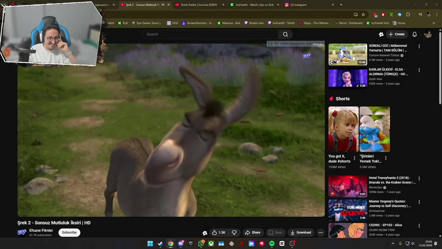Show hidden system tray icons

(393, 243)
